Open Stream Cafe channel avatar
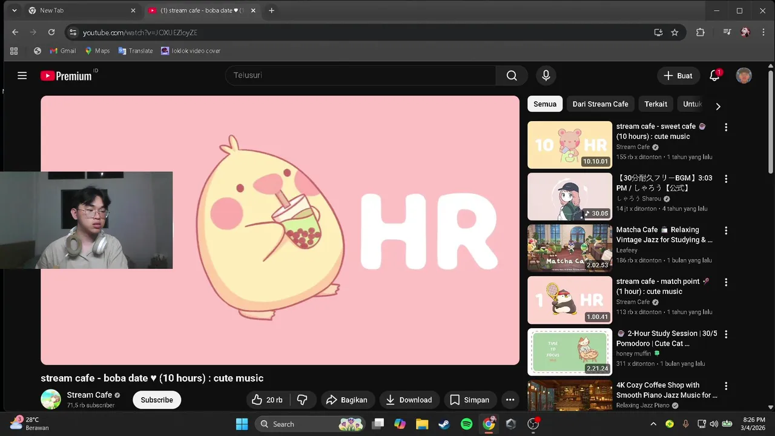The height and width of the screenshot is (436, 775). (x=51, y=400)
